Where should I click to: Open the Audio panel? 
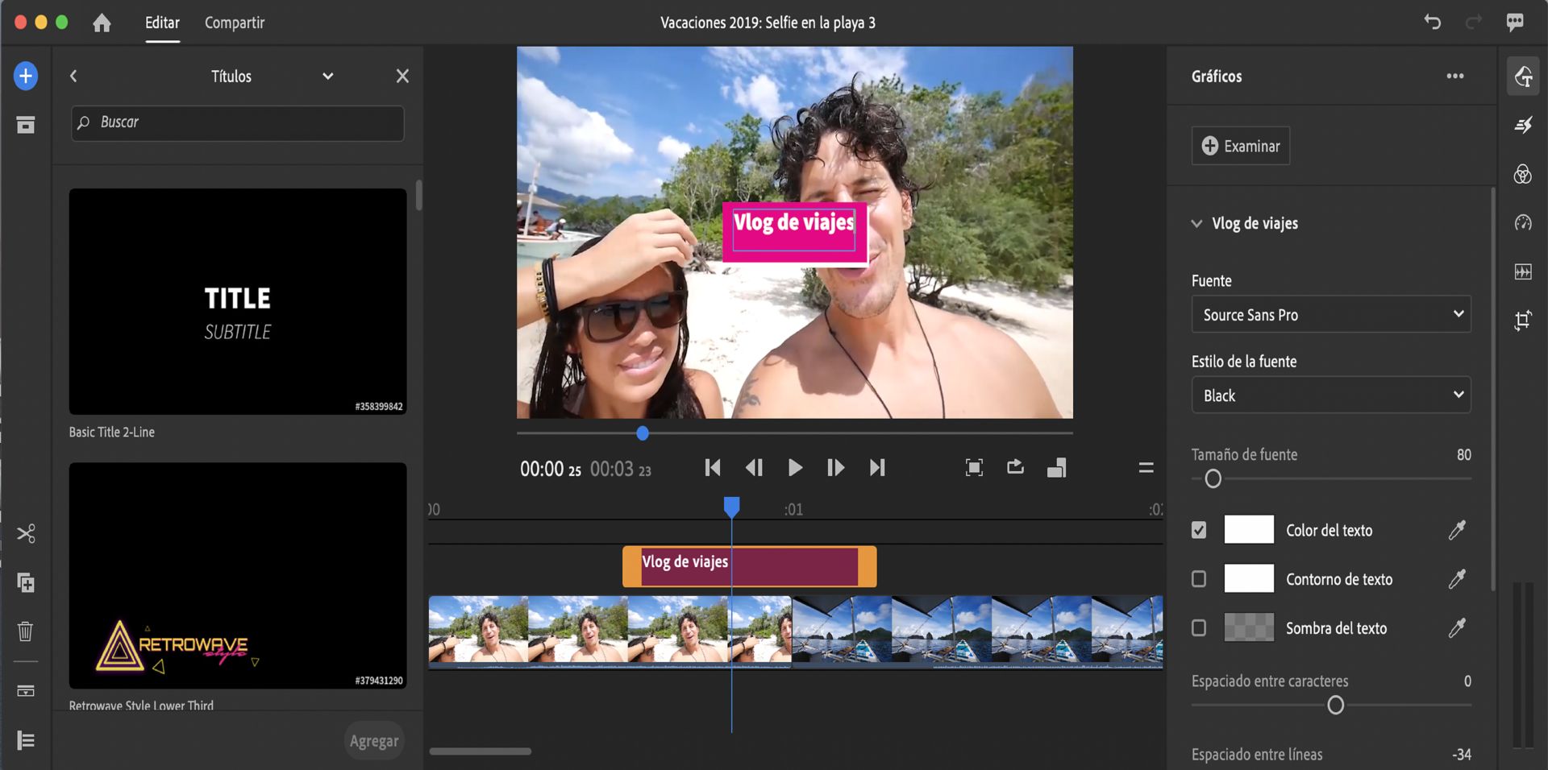pos(1524,271)
